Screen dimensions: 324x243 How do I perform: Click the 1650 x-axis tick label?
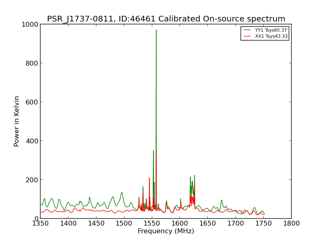(208, 224)
